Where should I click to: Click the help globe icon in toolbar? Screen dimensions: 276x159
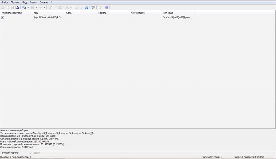(107, 7)
